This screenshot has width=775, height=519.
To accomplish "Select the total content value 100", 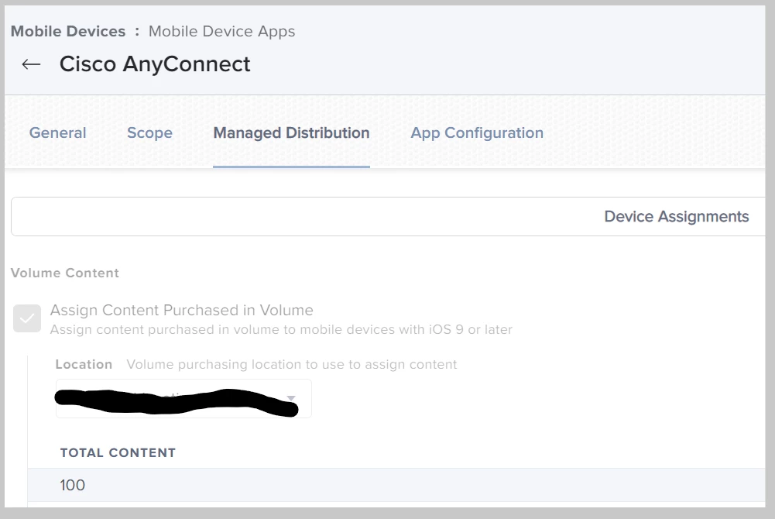I will pos(73,486).
